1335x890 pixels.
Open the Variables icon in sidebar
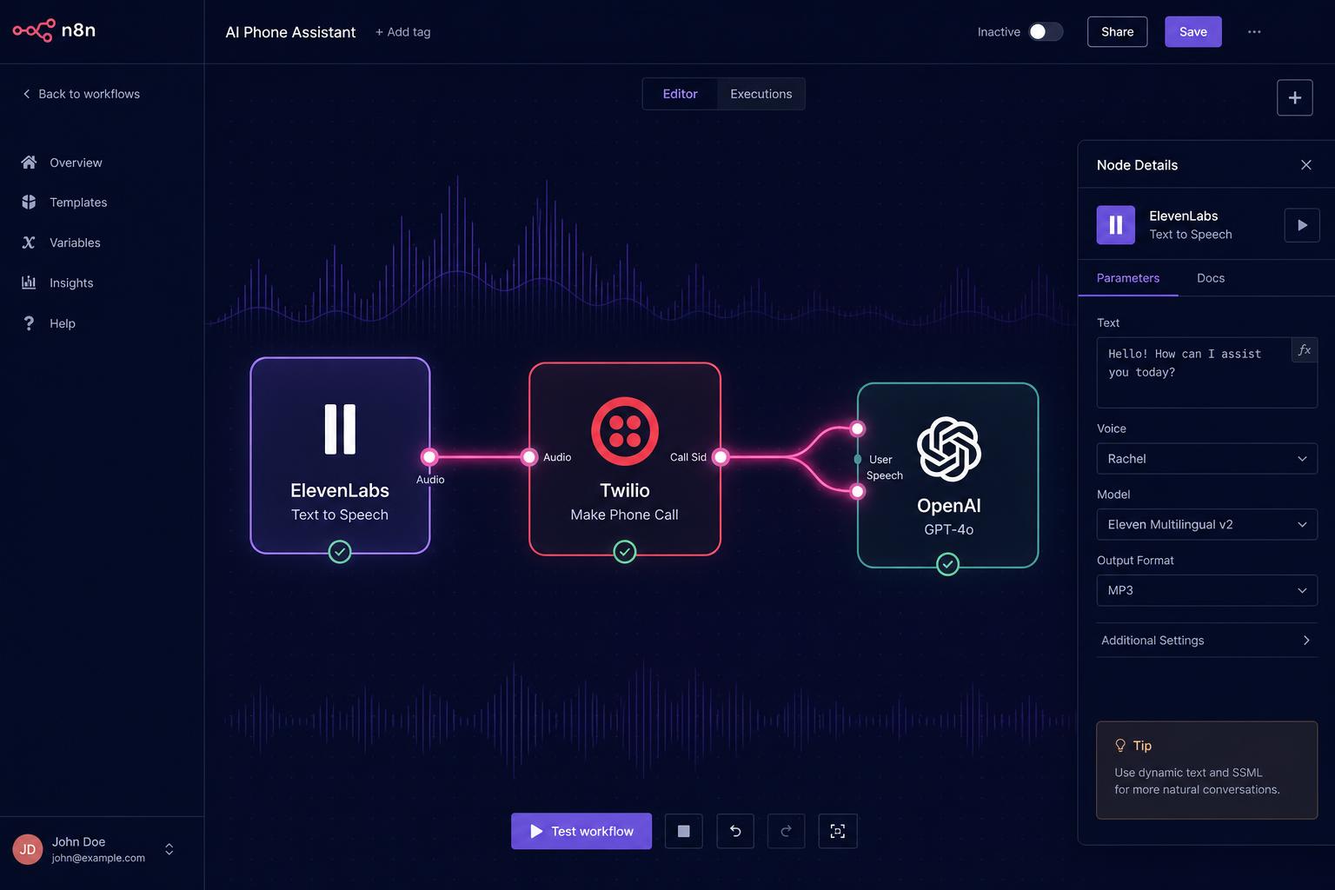pyautogui.click(x=29, y=242)
